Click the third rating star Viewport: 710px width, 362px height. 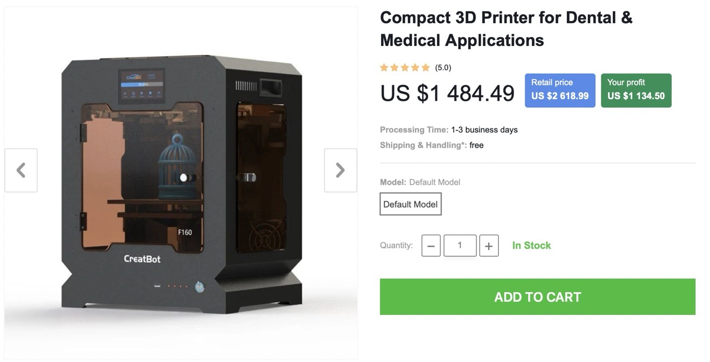[405, 68]
